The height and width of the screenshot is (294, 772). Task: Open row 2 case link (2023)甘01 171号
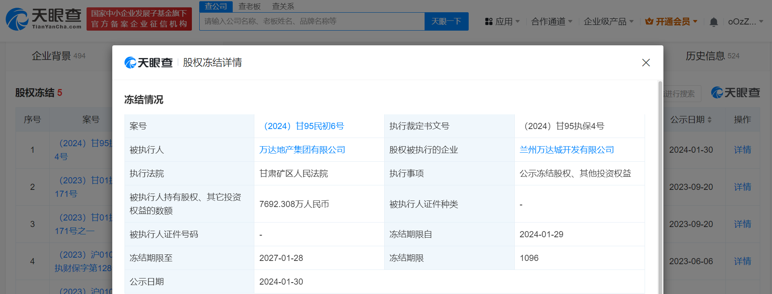tap(83, 187)
